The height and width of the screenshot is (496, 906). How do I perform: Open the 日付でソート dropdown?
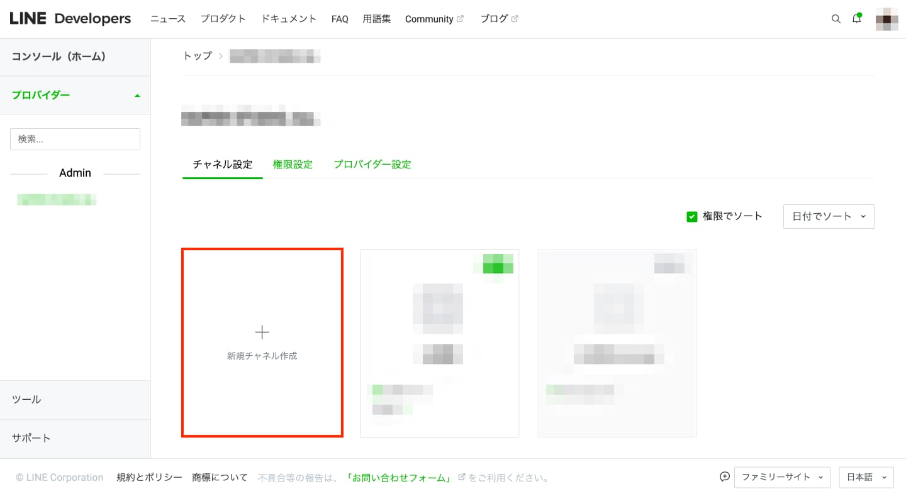pyautogui.click(x=829, y=216)
